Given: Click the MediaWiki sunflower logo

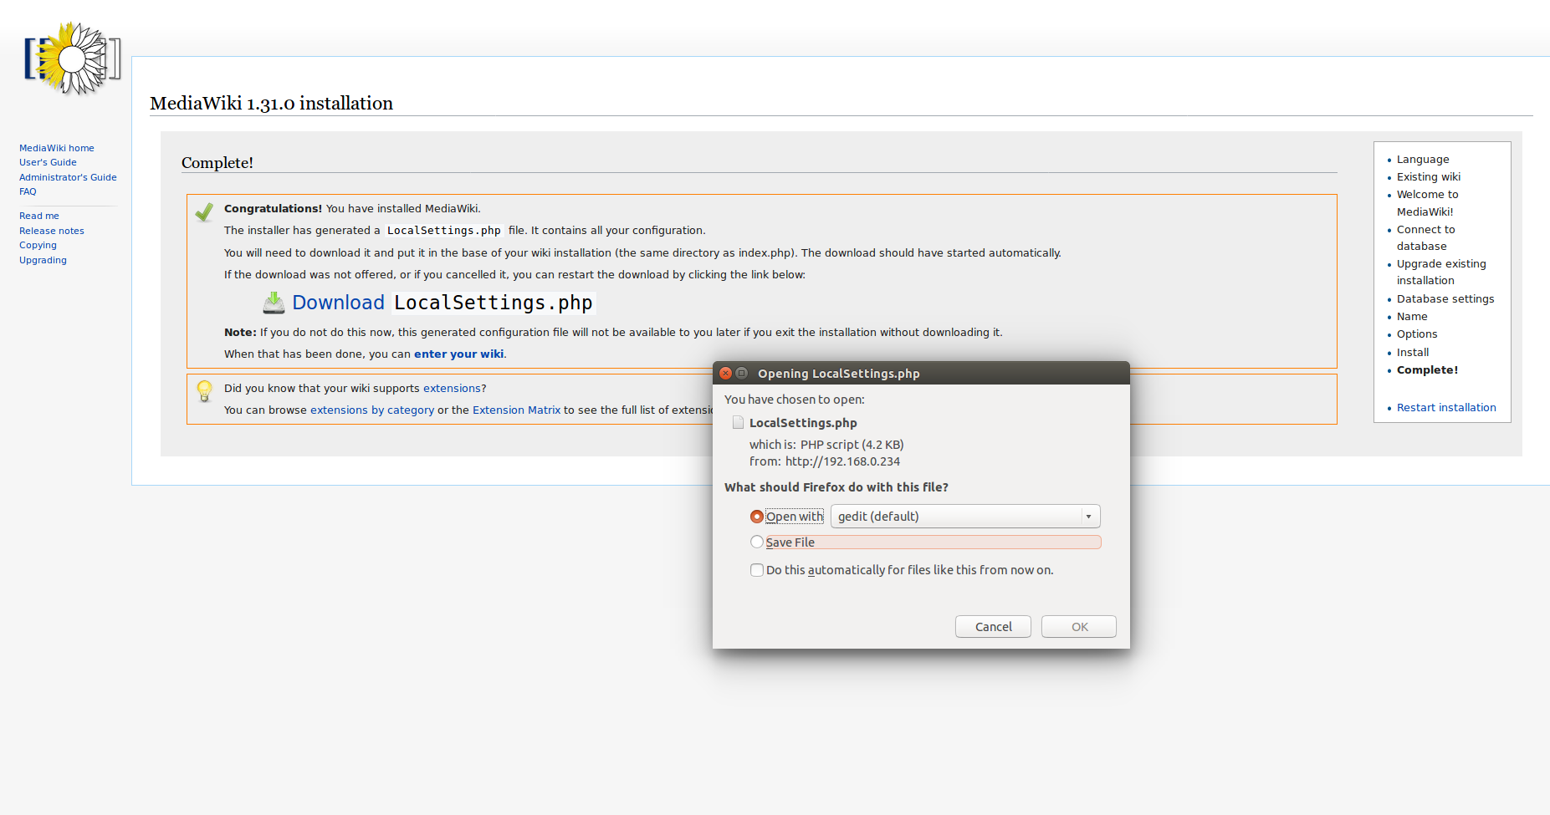Looking at the screenshot, I should point(73,59).
